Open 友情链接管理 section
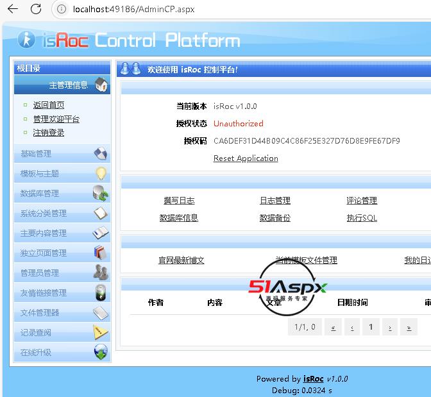431x397 pixels. coord(62,292)
